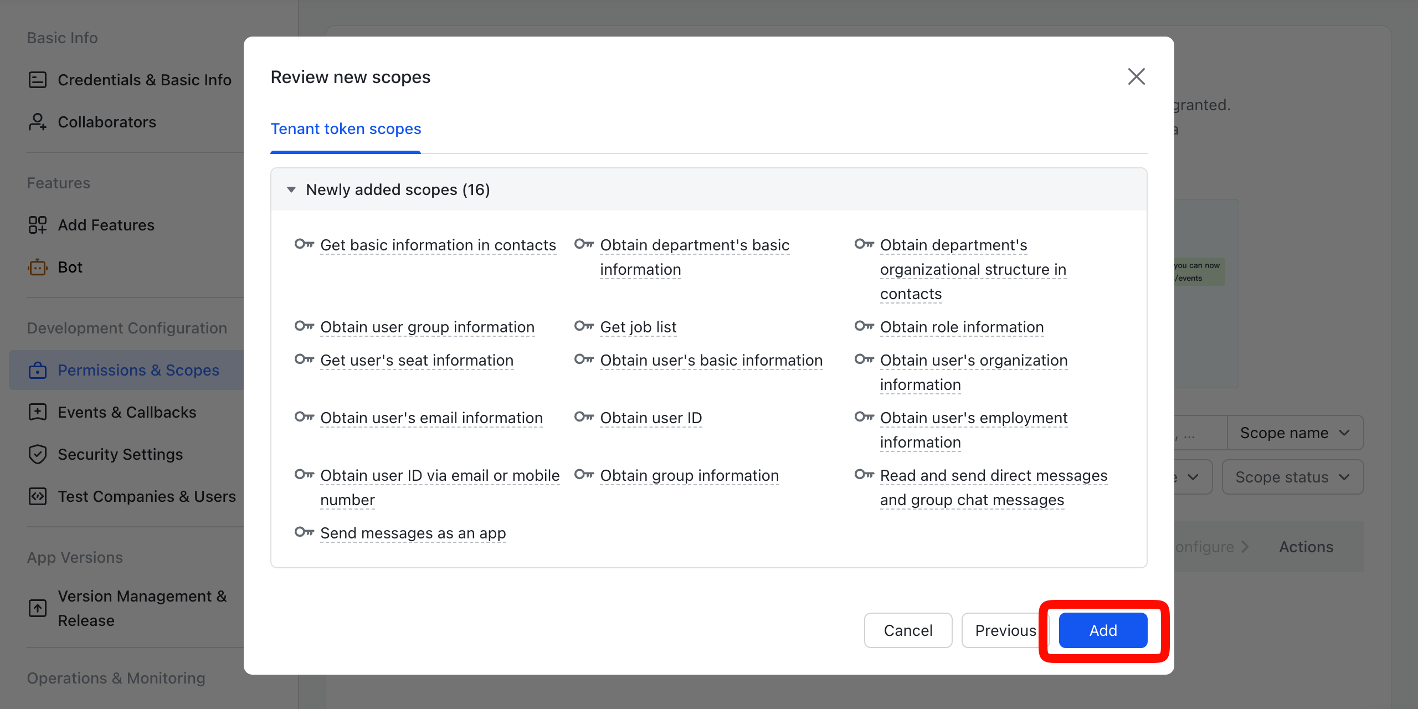The height and width of the screenshot is (709, 1418).
Task: Open the Get job list scope link
Action: (x=638, y=327)
